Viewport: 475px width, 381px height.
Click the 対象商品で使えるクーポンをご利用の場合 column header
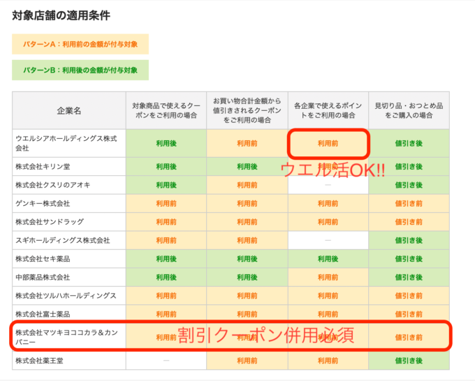(166, 110)
